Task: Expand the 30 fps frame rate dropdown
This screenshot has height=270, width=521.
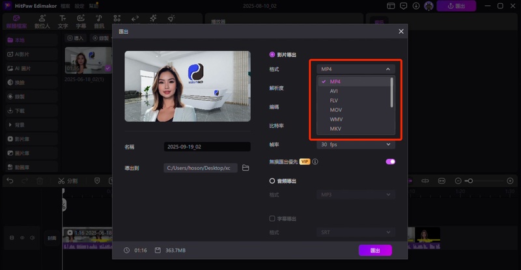Action: (x=356, y=144)
